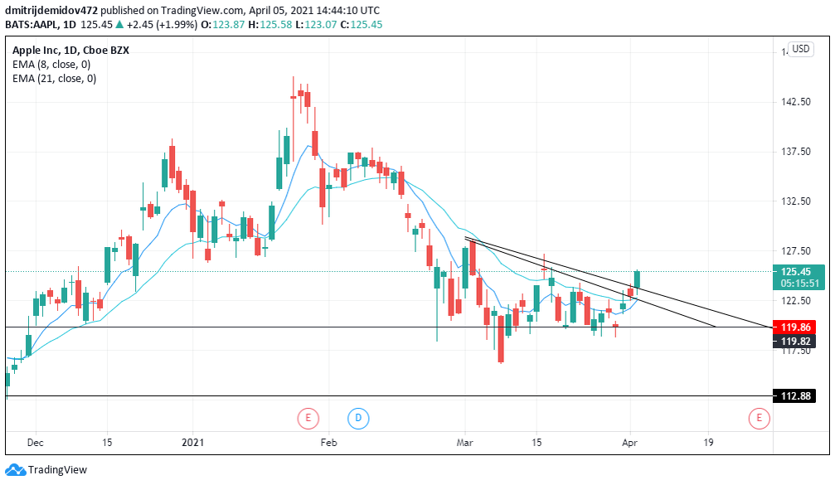Select the EMA (21, close, 0) legend
This screenshot has height=485, width=835.
click(x=55, y=79)
